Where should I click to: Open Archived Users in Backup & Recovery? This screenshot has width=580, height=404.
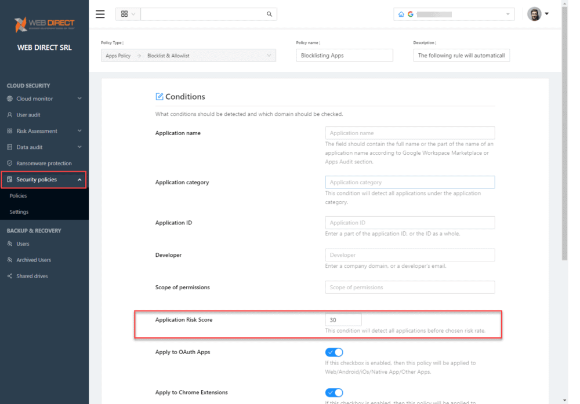(x=34, y=260)
